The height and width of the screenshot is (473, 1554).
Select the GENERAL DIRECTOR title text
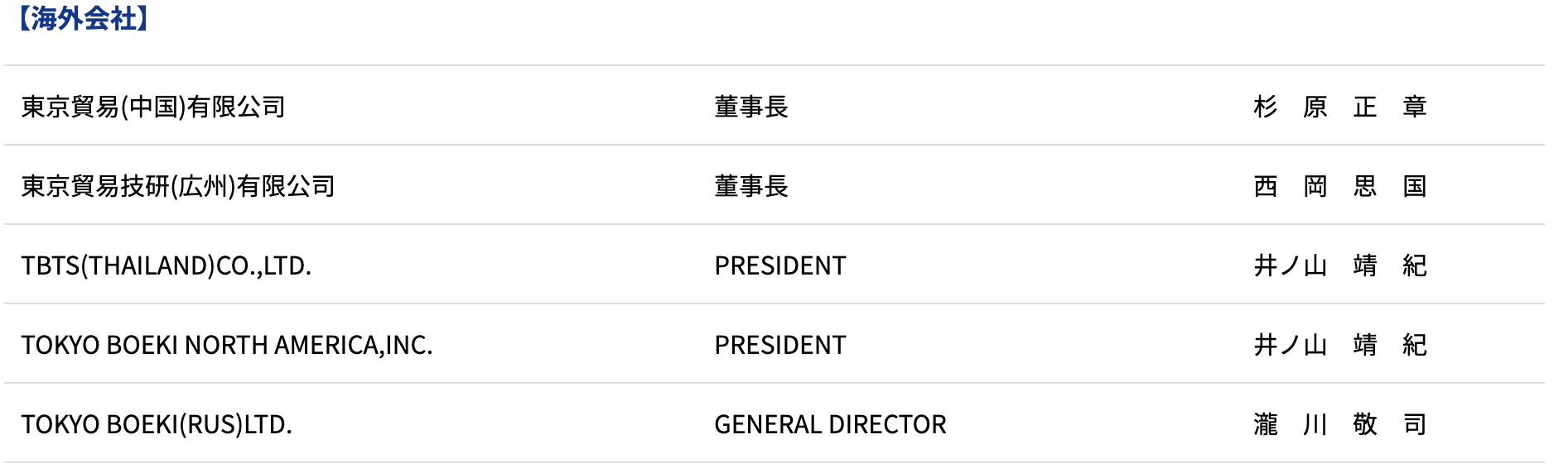830,424
